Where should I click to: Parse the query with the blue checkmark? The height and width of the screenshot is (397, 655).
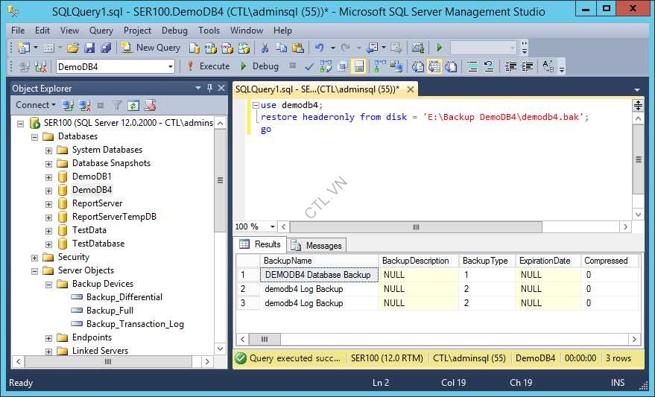pyautogui.click(x=309, y=67)
